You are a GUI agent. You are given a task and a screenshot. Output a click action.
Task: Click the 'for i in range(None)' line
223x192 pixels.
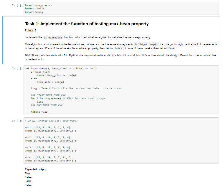[x=68, y=98]
